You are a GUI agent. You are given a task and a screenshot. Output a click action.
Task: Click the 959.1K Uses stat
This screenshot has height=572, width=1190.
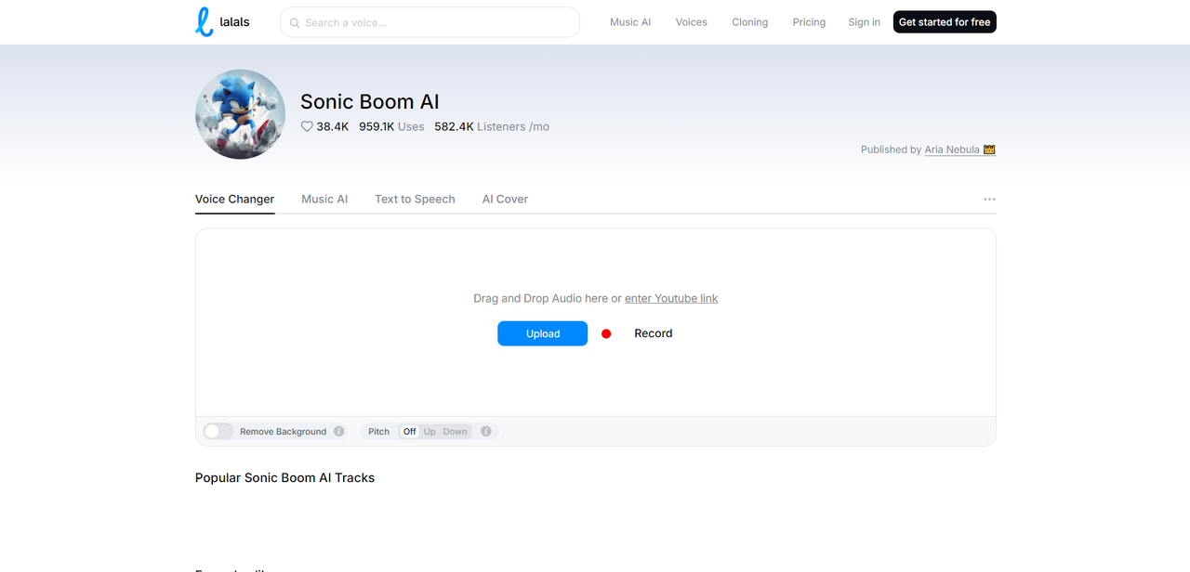tap(391, 126)
